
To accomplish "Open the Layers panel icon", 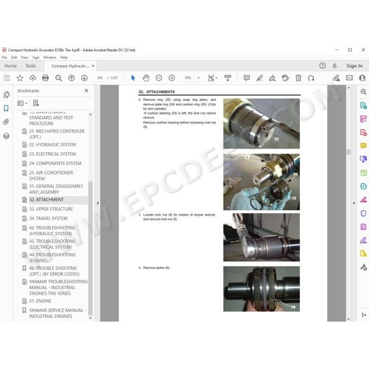I will 6,136.
